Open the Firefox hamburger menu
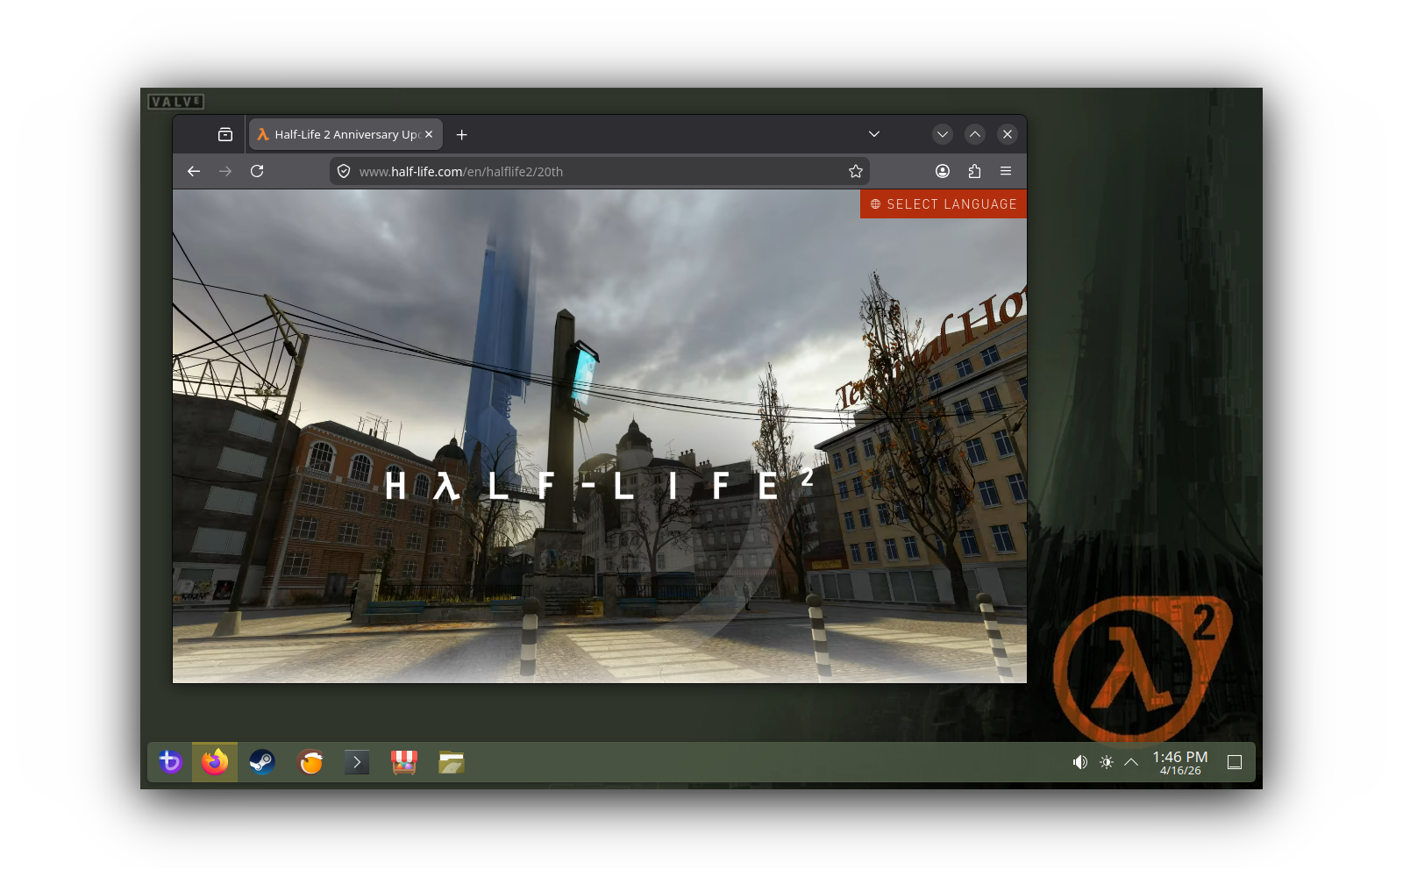The image size is (1403, 877). (1006, 171)
